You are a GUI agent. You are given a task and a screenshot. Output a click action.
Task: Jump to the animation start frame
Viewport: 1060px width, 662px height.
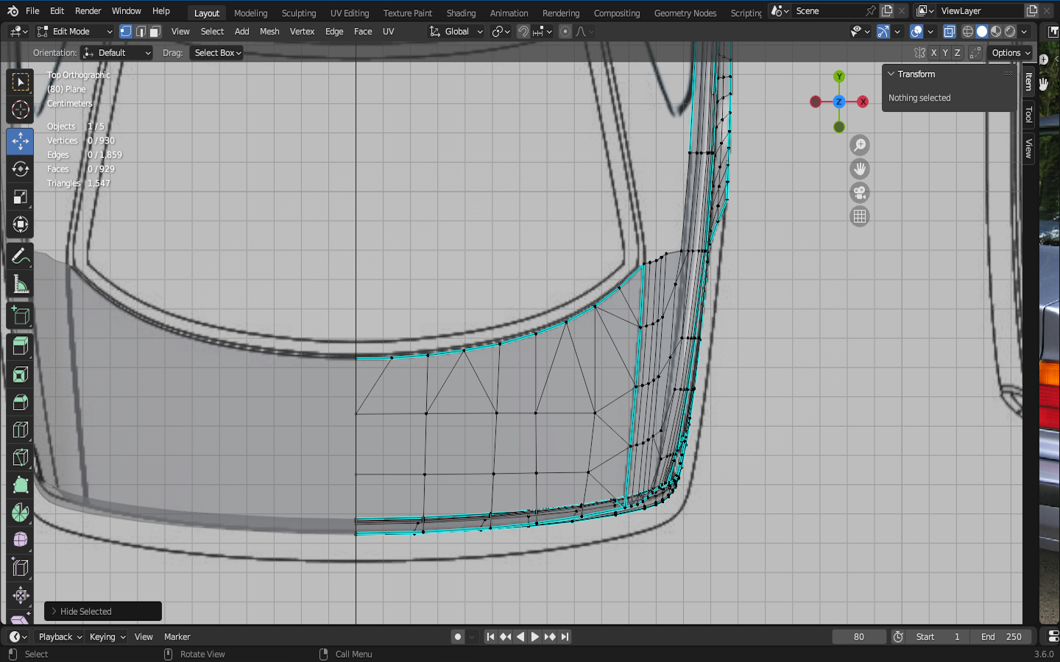[490, 637]
